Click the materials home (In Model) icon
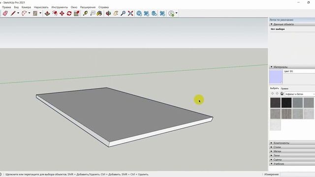Screen dimensions: 315x177 tap(282, 94)
